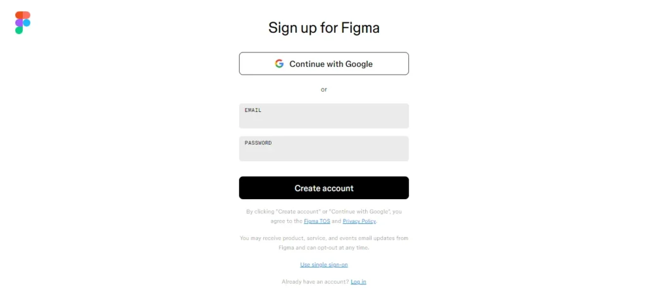648x304 pixels.
Task: Click the orange-red top of Figma logo
Action: click(x=23, y=15)
